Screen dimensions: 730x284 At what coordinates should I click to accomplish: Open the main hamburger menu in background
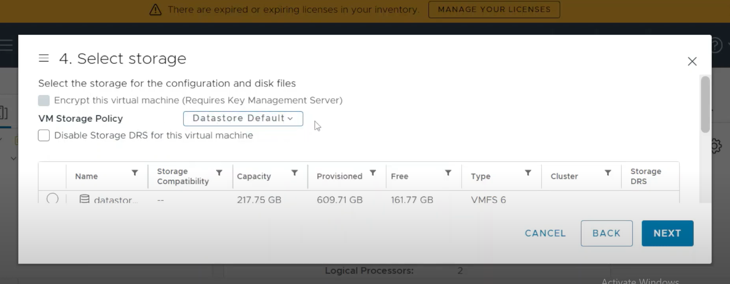coord(6,45)
